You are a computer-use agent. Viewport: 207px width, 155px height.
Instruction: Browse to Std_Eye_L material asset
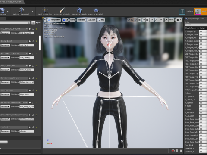[x=33, y=41]
